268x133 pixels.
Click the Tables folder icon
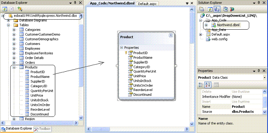tap(16, 25)
